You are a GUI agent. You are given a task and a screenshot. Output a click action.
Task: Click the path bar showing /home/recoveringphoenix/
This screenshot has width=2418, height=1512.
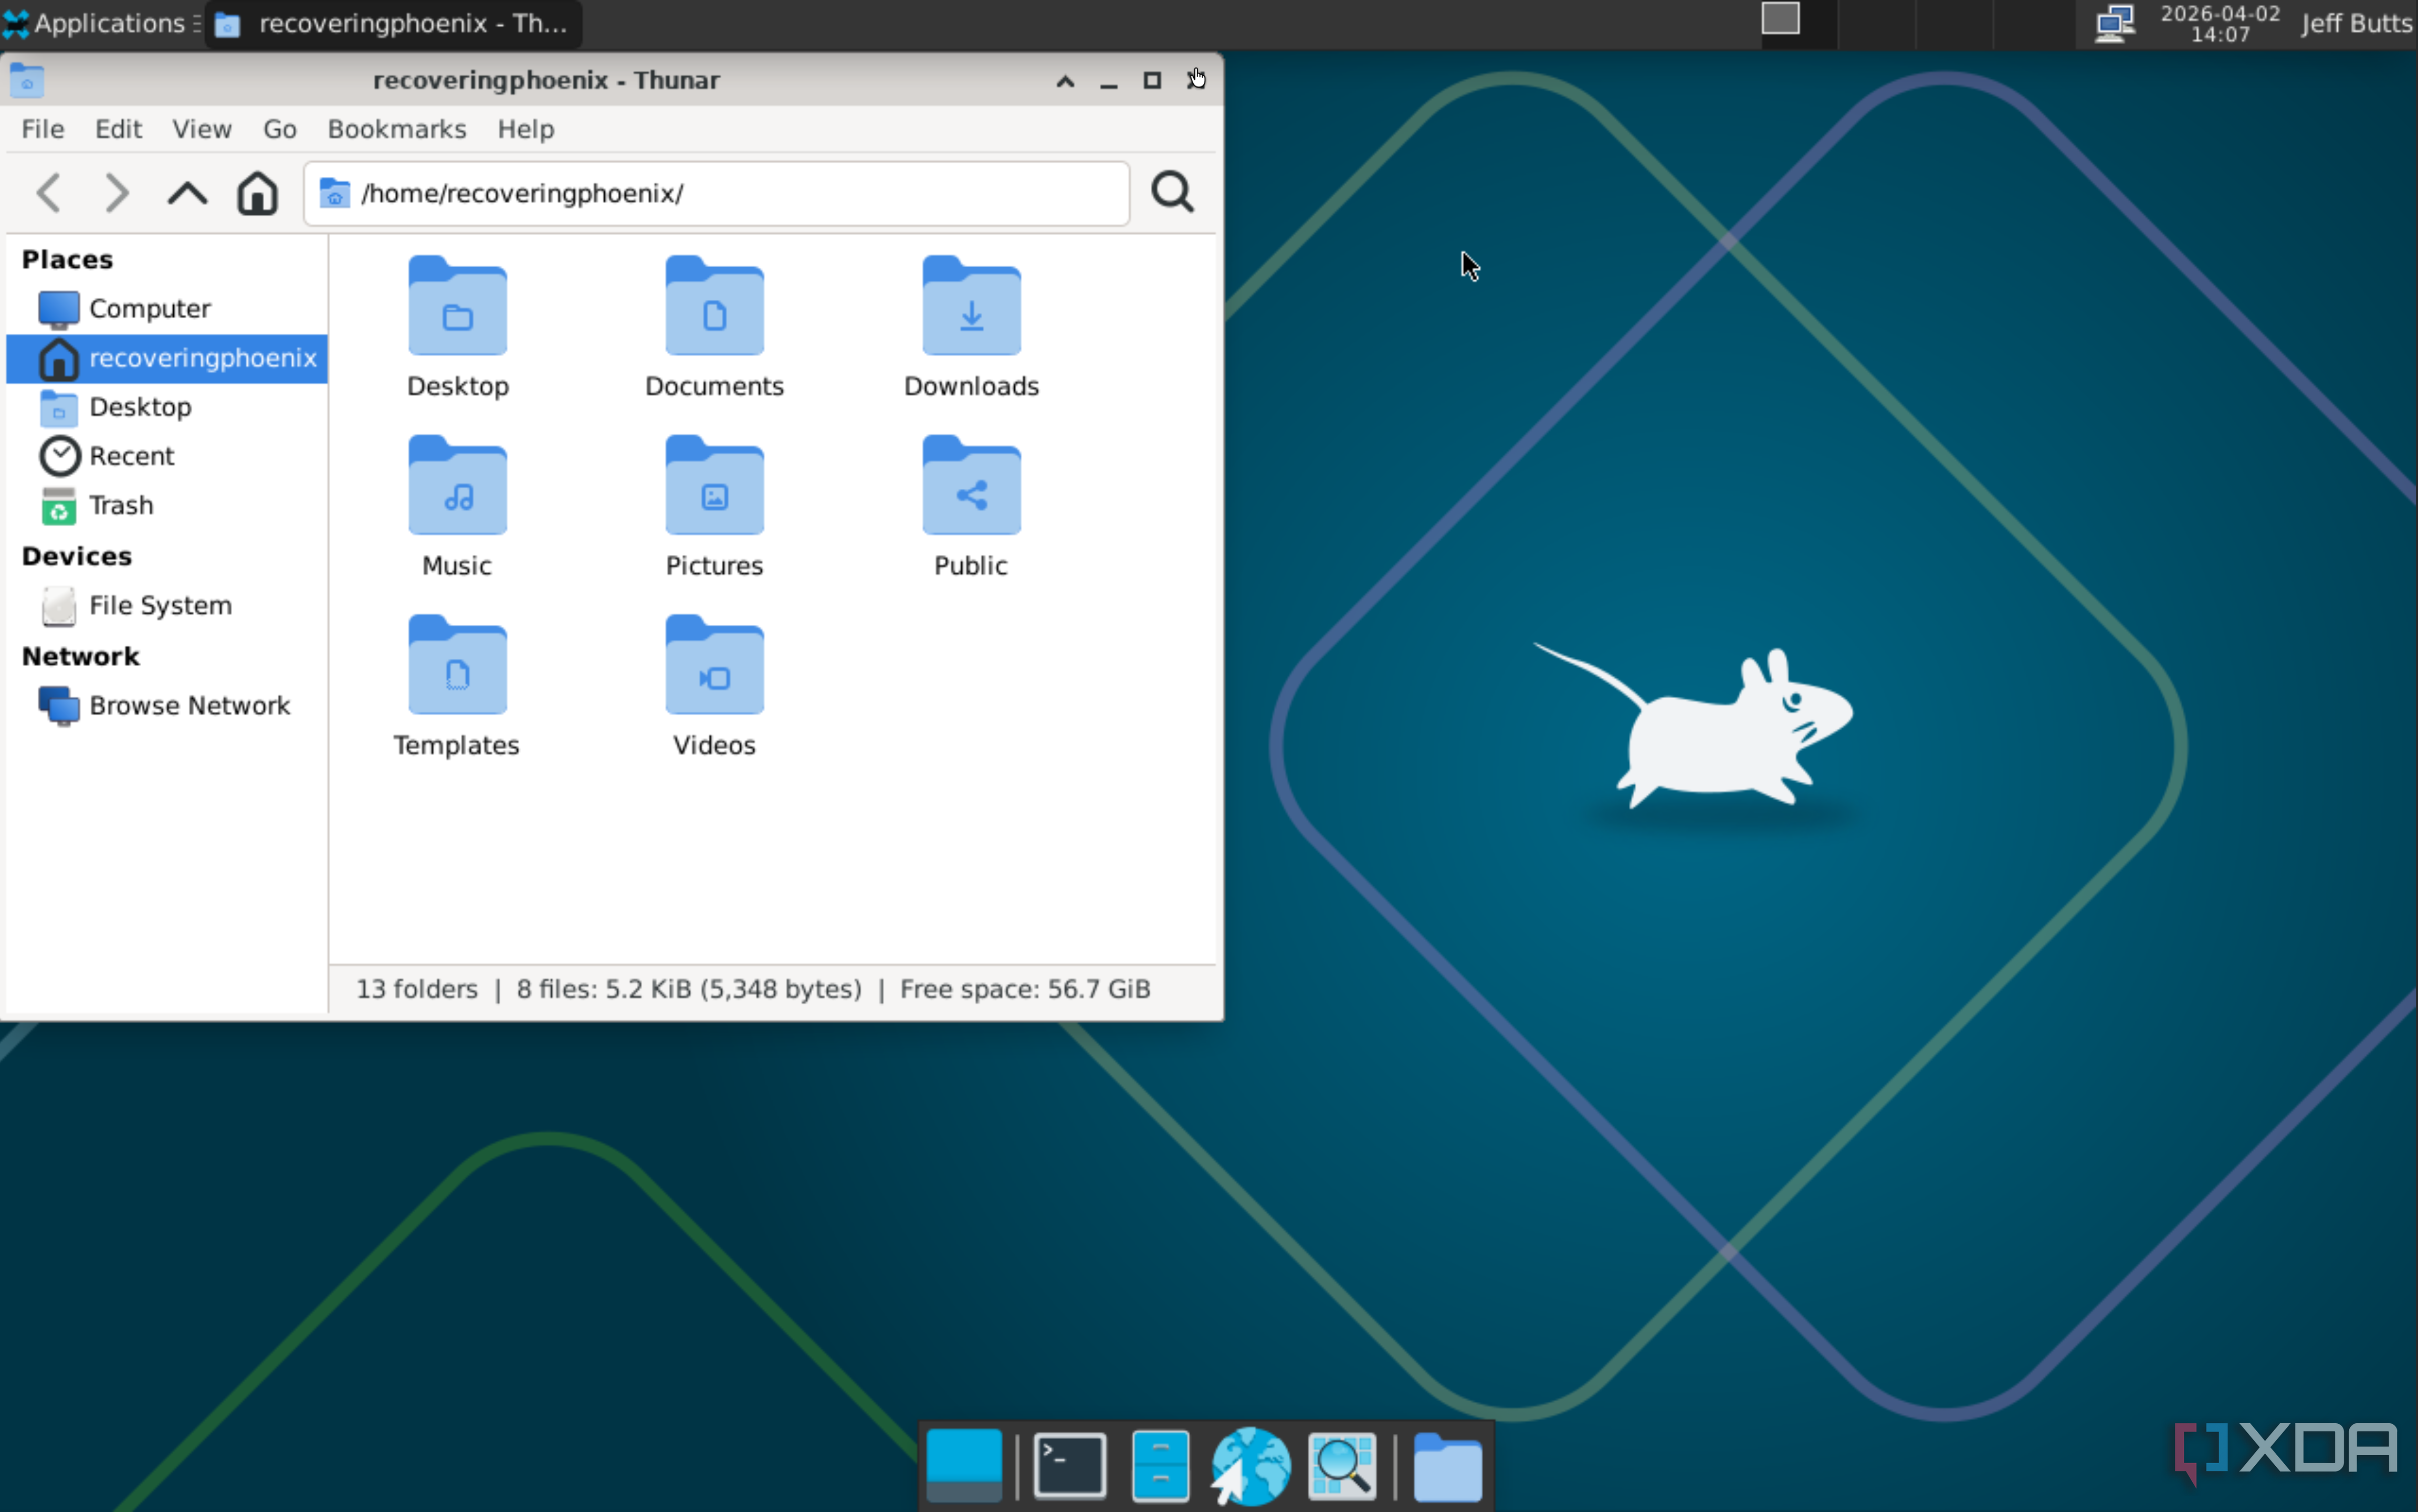point(716,193)
